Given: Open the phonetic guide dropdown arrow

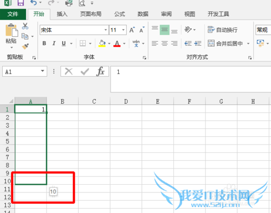Looking at the screenshot, I should point(143,43).
